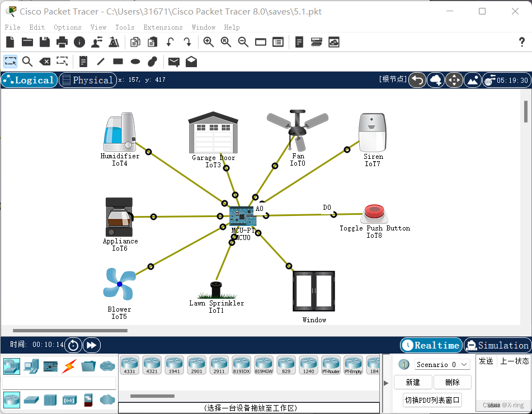532x414 pixels.
Task: Open the Scenario 0 dropdown
Action: (x=442, y=364)
